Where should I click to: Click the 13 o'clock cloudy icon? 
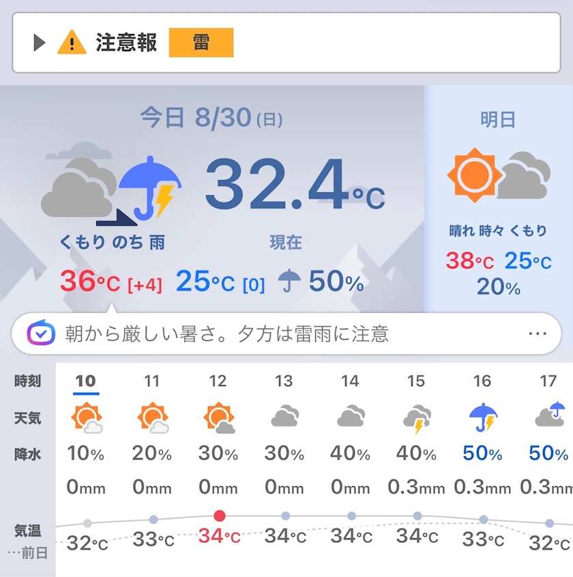[x=285, y=416]
